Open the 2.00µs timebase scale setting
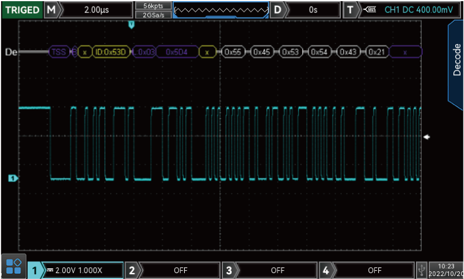464x279 pixels. [x=96, y=10]
